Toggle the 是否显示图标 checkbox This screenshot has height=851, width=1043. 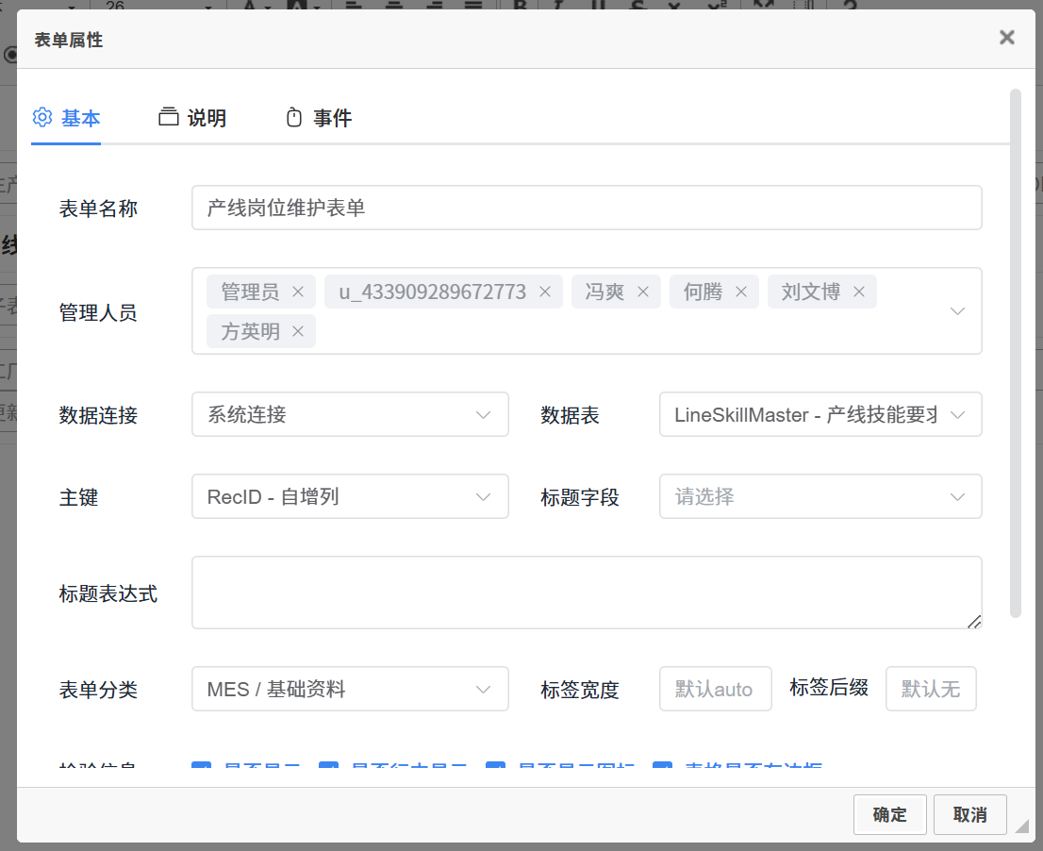pos(495,770)
